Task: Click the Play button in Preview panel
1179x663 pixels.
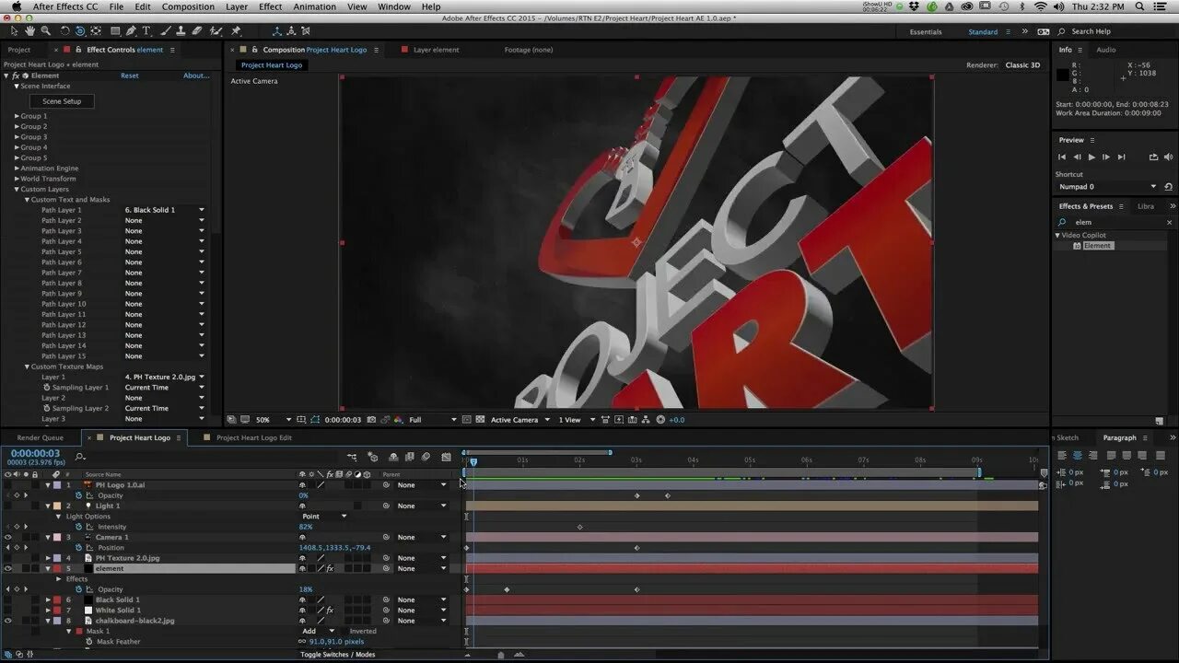Action: (1091, 157)
